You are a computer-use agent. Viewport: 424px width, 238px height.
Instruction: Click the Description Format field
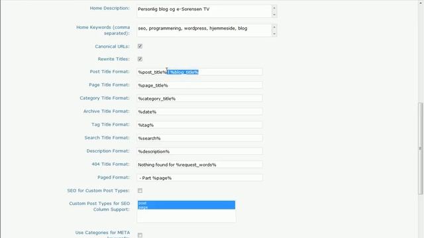tap(199, 151)
